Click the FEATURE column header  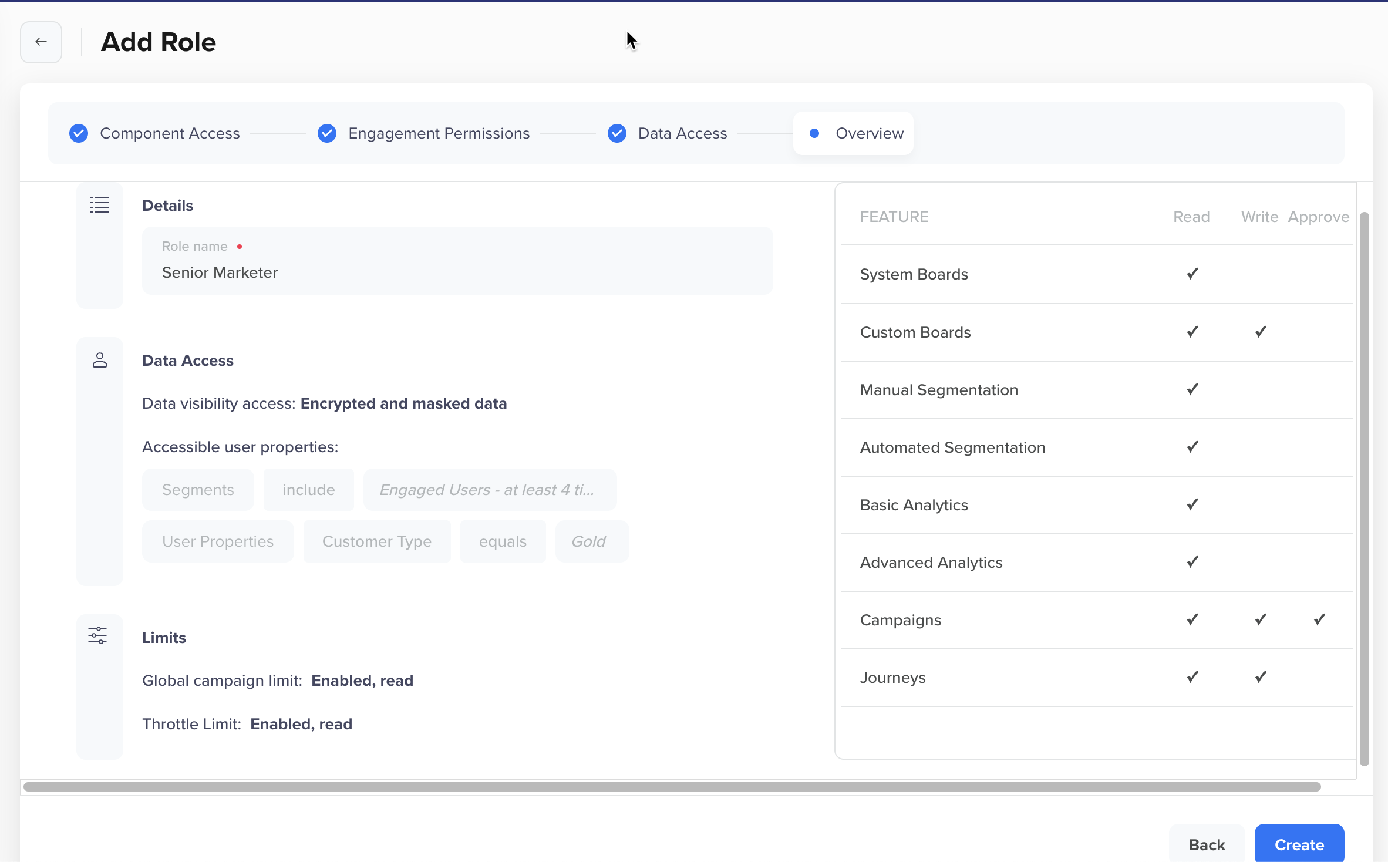pyautogui.click(x=894, y=217)
